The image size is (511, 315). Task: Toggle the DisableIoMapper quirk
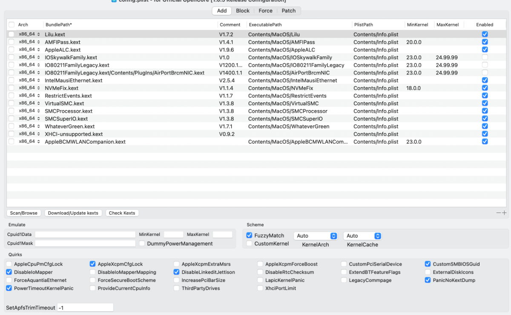coord(9,272)
